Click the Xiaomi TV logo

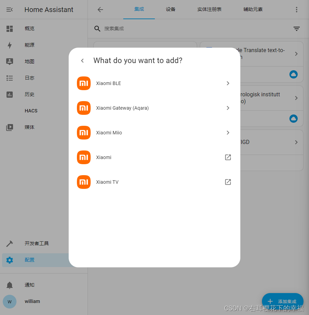click(x=84, y=182)
